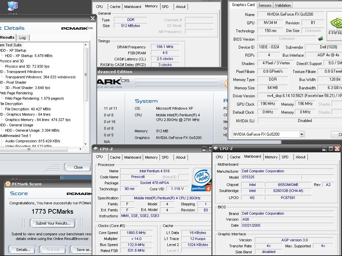This screenshot has height=256, width=342.
Task: Click the PCMark Score title bar icon
Action: click(8, 184)
